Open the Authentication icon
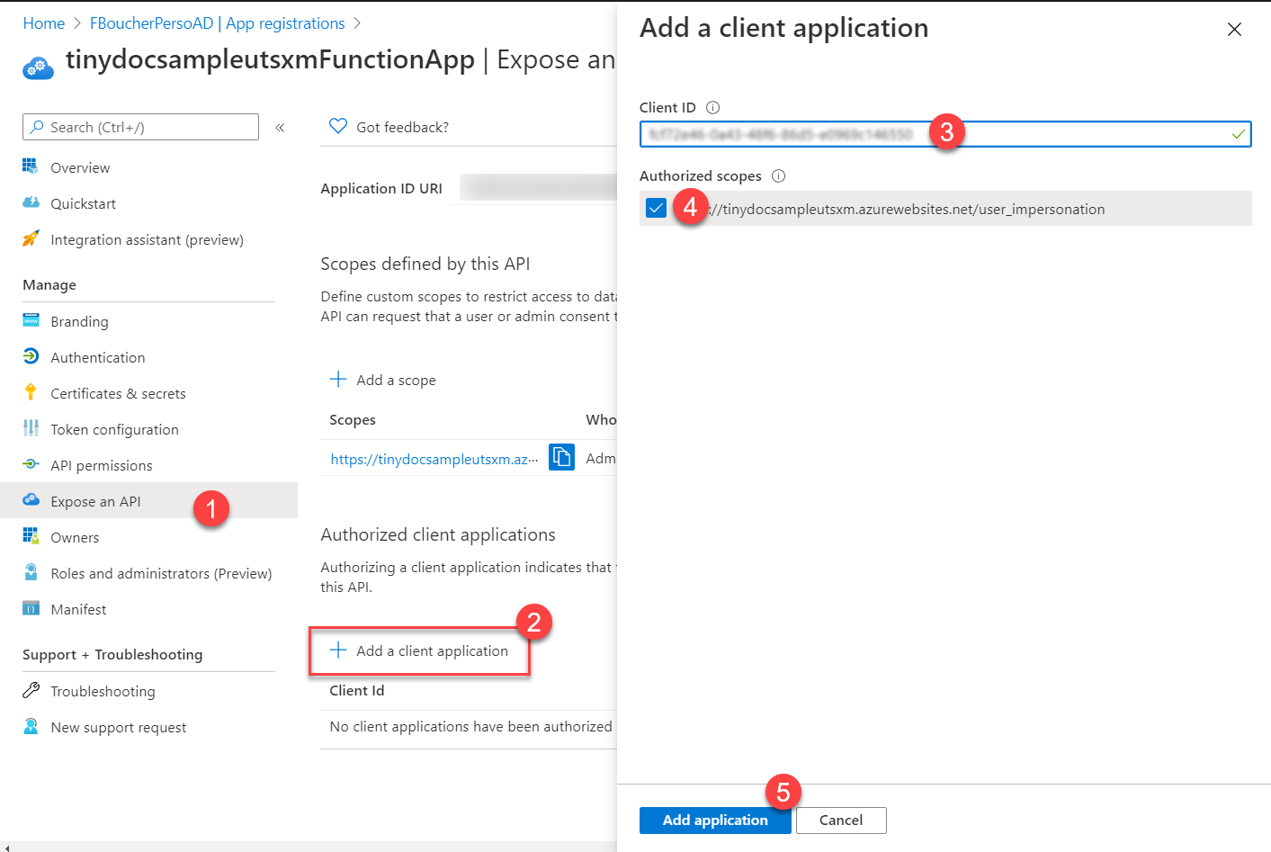This screenshot has height=852, width=1271. tap(31, 356)
